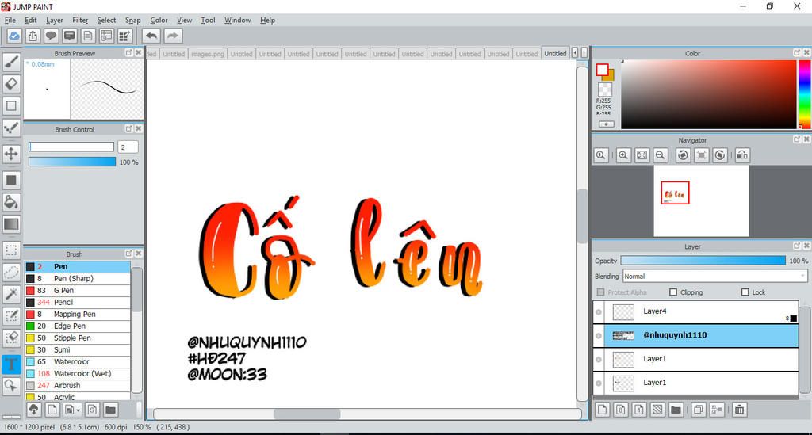Close the Brush Preview panel
The width and height of the screenshot is (812, 435).
(x=138, y=53)
